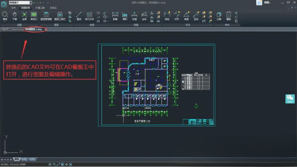Choose the rectangle draw tool

coord(98,13)
